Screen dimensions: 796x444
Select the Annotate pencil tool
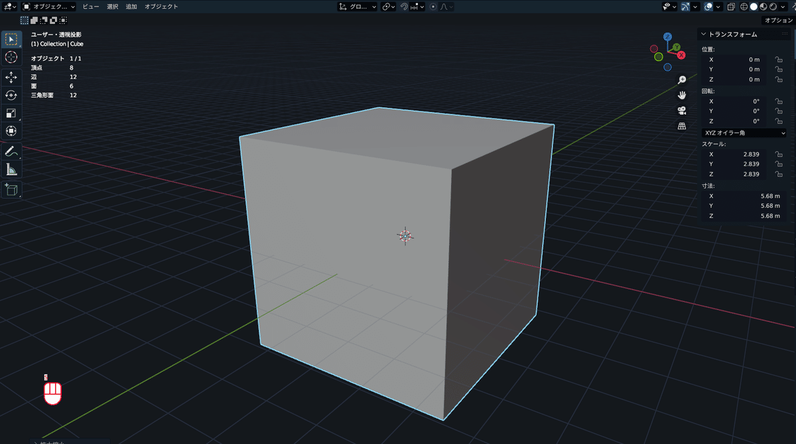point(11,150)
